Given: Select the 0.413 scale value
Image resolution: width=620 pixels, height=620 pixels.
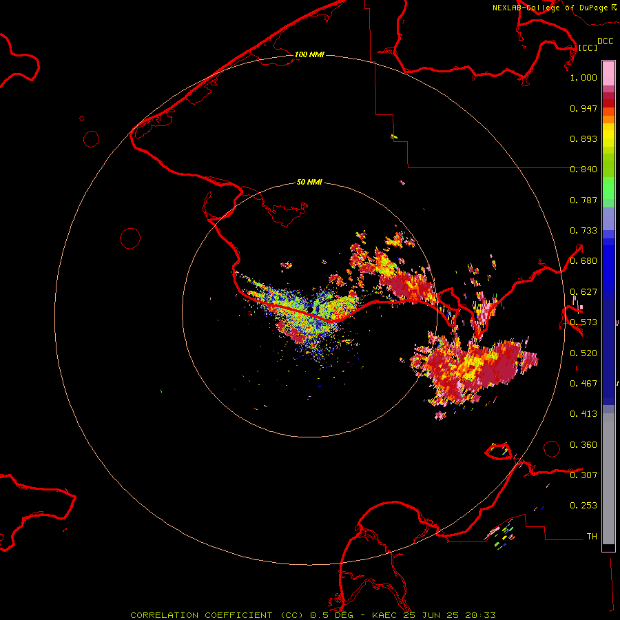Looking at the screenshot, I should coord(583,414).
